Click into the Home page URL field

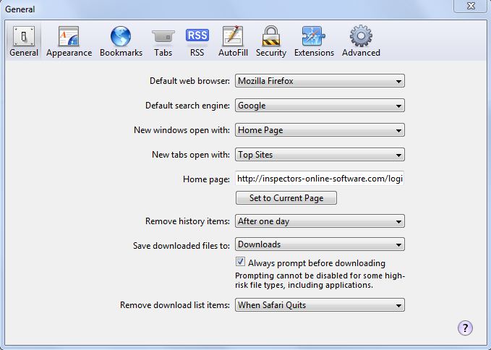pyautogui.click(x=320, y=179)
